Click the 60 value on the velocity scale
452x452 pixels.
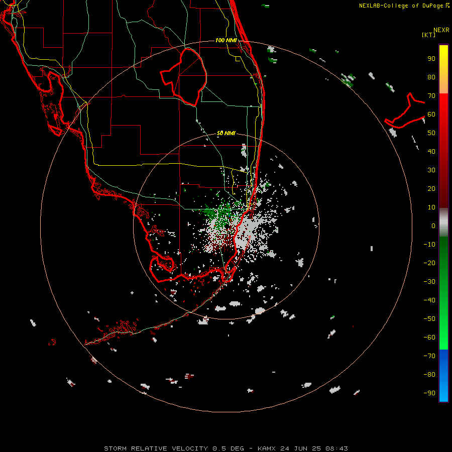431,115
